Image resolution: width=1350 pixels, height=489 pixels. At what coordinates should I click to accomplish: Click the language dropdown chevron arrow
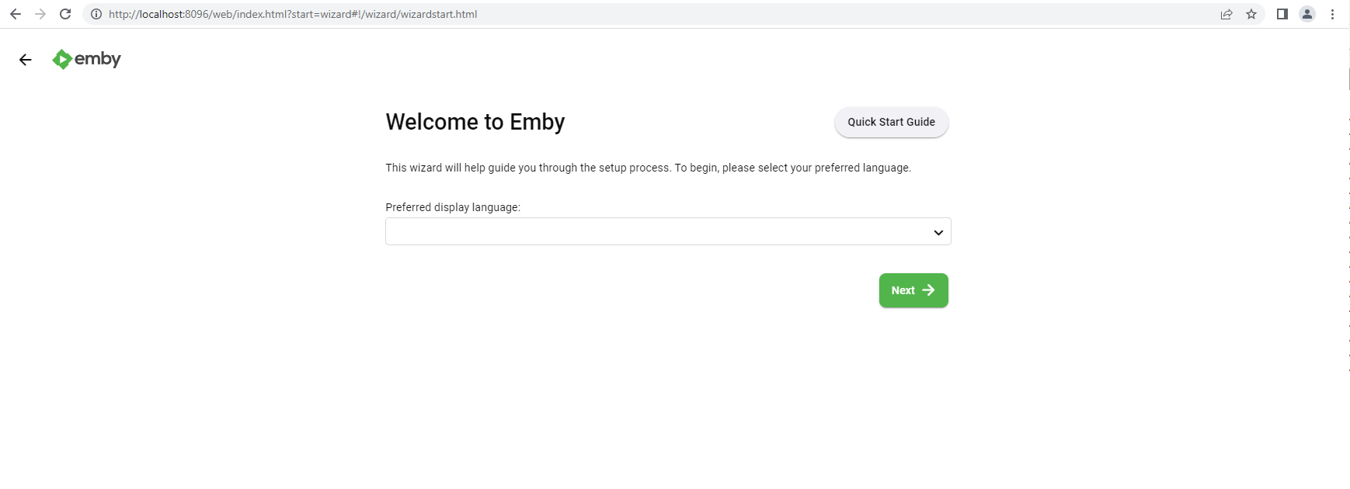[x=938, y=232]
